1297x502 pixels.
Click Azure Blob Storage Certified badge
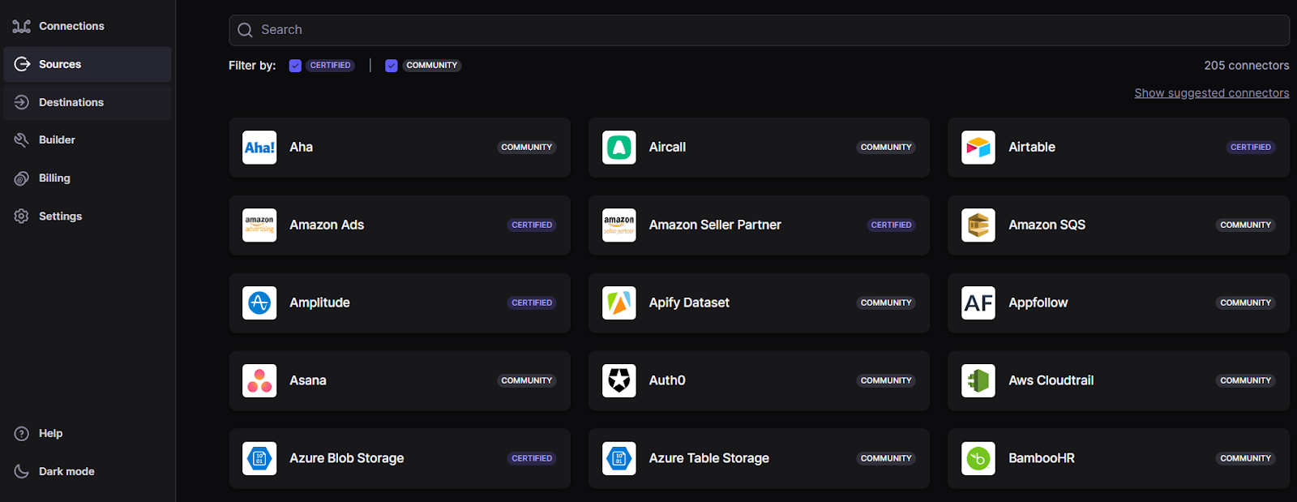pos(532,458)
